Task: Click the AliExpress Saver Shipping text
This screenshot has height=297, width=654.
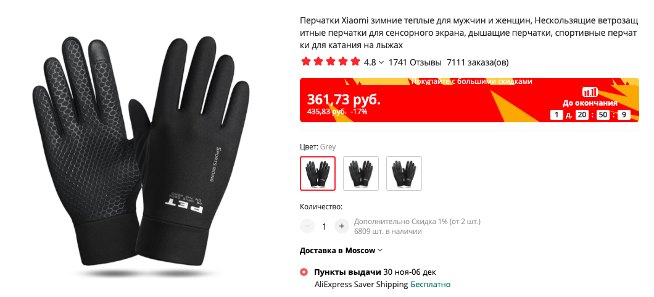Action: (361, 285)
